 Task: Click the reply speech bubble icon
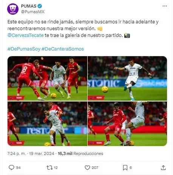click(x=11, y=167)
